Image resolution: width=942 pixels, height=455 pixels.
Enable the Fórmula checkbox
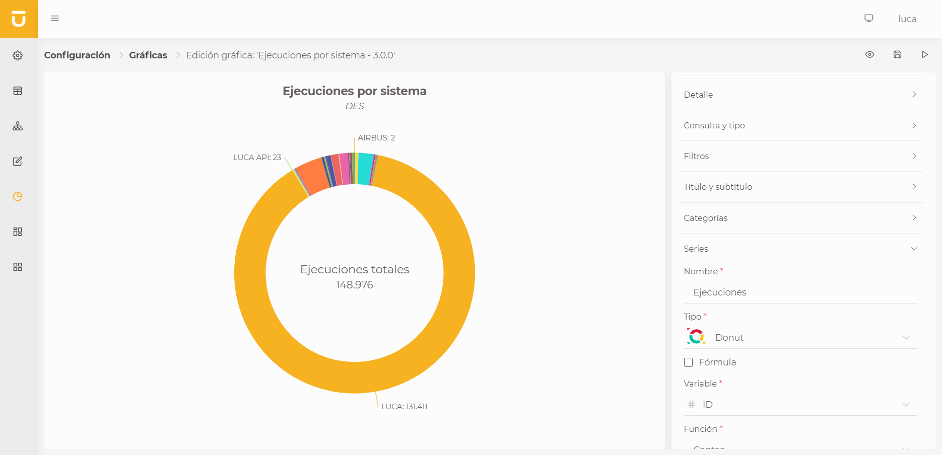click(689, 362)
